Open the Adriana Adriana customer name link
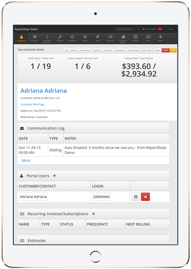The height and width of the screenshot is (269, 191). click(44, 91)
